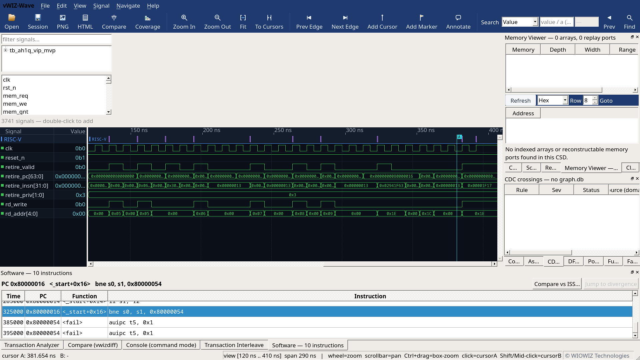Click the search value input field
The width and height of the screenshot is (640, 360).
pyautogui.click(x=557, y=22)
